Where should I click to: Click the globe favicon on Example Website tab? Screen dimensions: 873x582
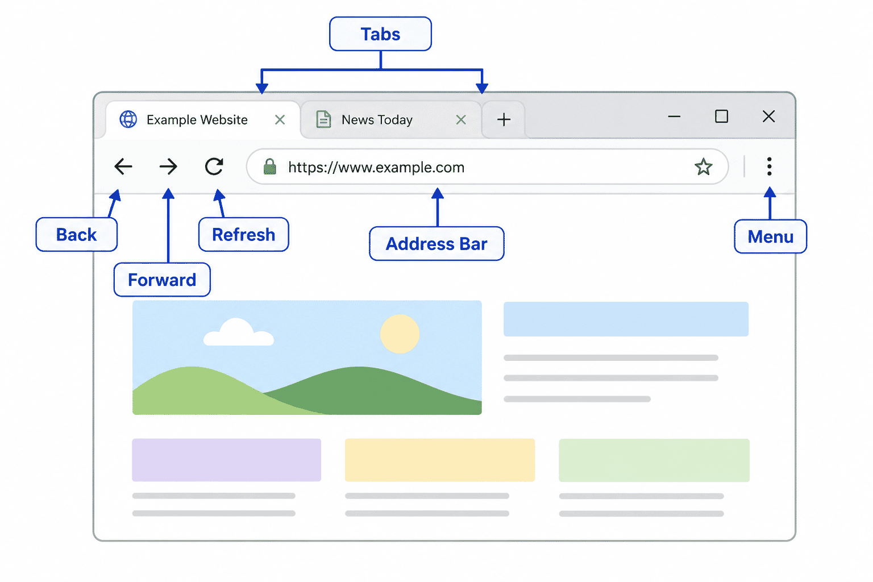coord(128,119)
